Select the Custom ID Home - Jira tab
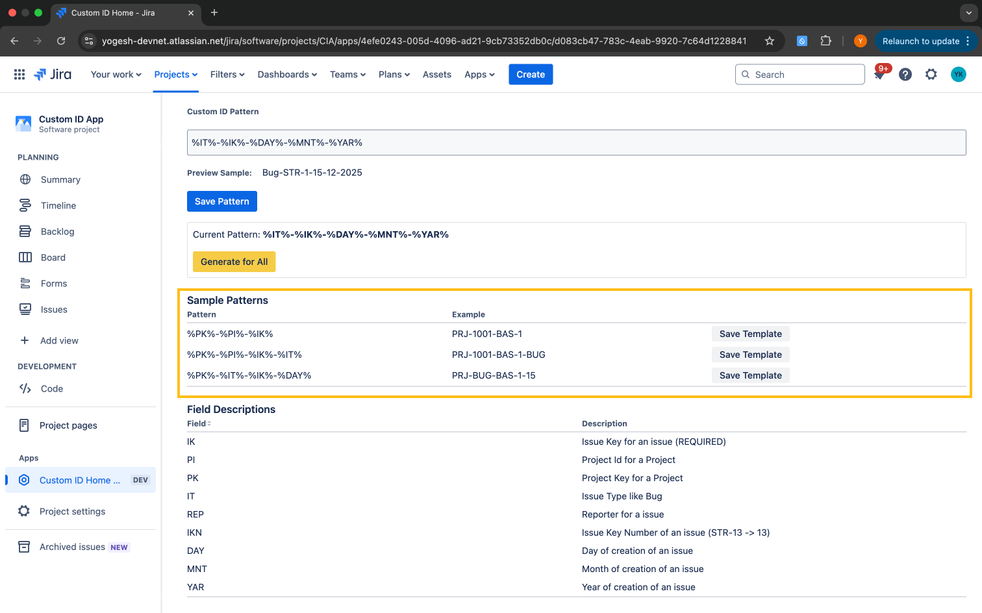This screenshot has width=982, height=613. (125, 13)
